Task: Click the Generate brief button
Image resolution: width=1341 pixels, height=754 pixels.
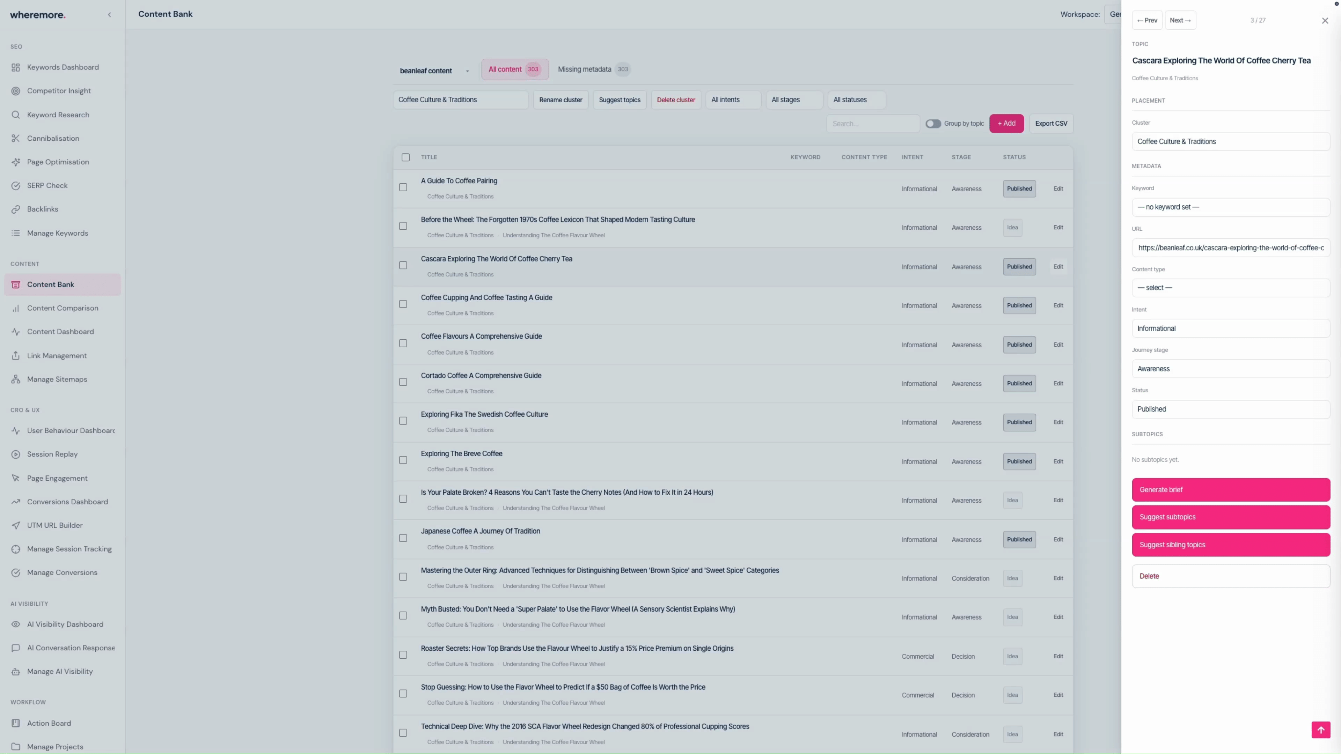Action: [1231, 490]
